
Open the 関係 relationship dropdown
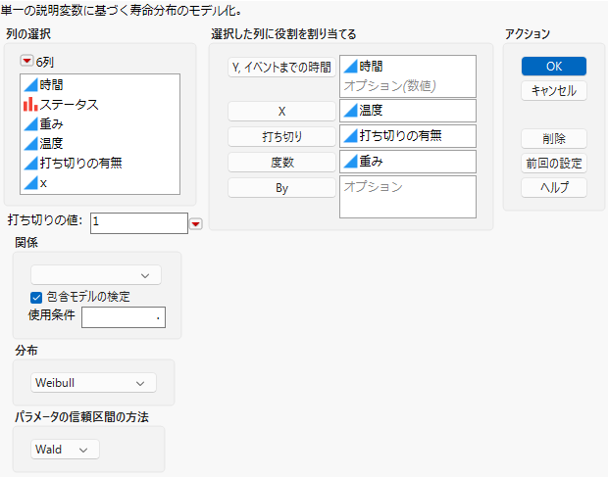pos(96,275)
